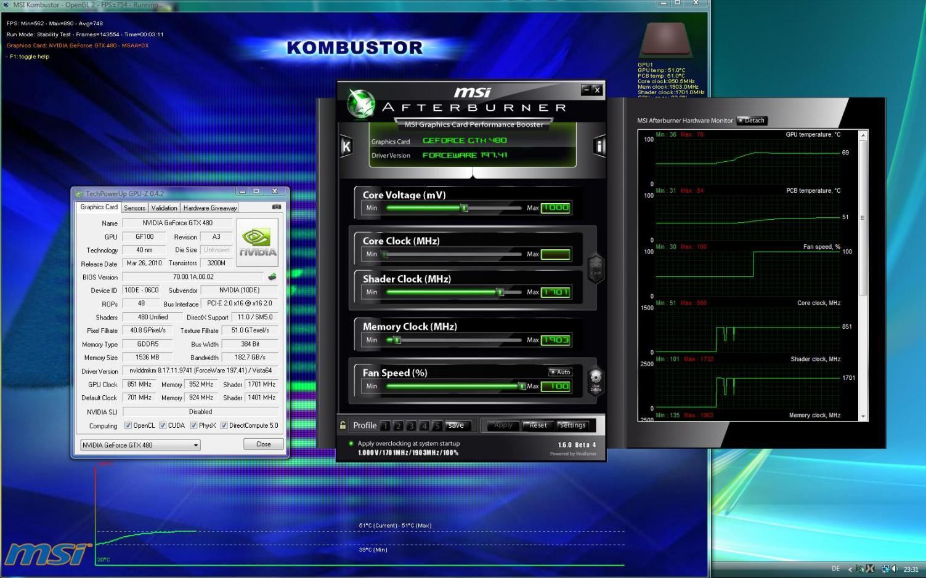Screen dimensions: 926x578
Task: Click the NVIDIA logo in GPU-Z
Action: pyautogui.click(x=258, y=242)
